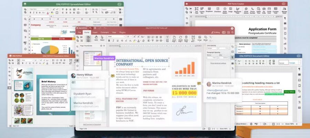Toggle bold formatting in PDF Editor

coord(109,40)
